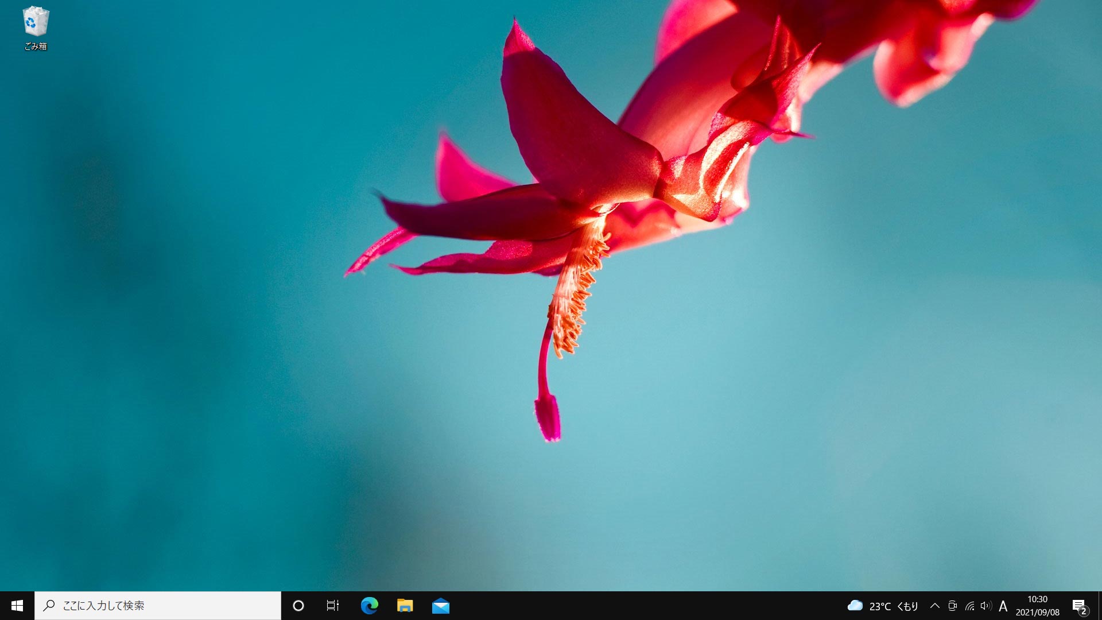This screenshot has height=620, width=1102.
Task: Click the magnifier icon in search box
Action: pos(49,605)
